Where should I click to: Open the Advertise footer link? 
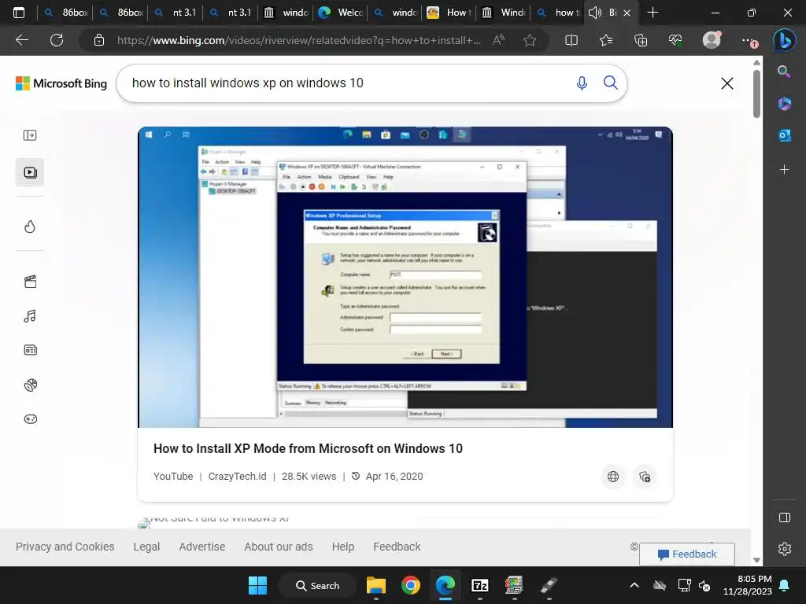[x=202, y=547]
